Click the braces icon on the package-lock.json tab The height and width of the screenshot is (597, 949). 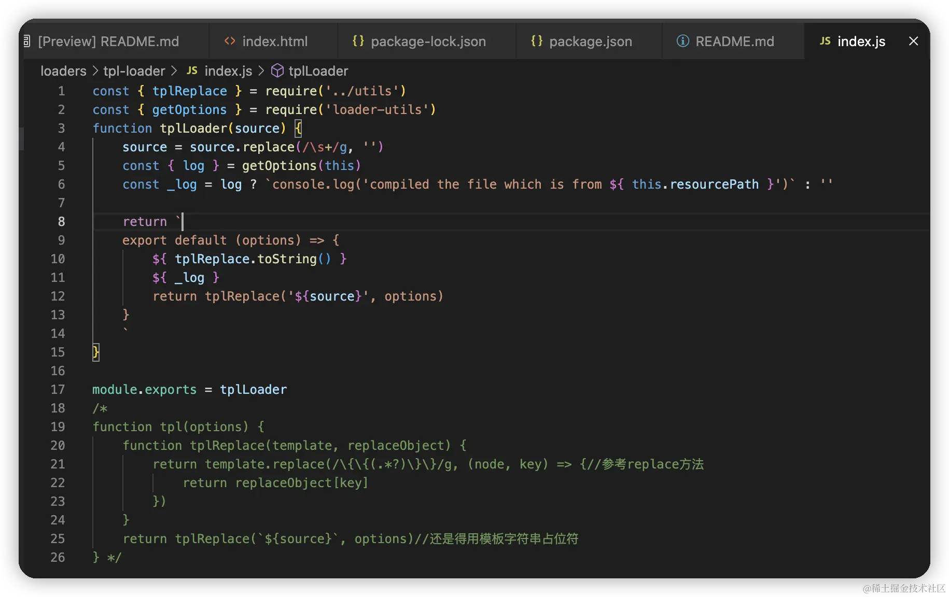[358, 41]
